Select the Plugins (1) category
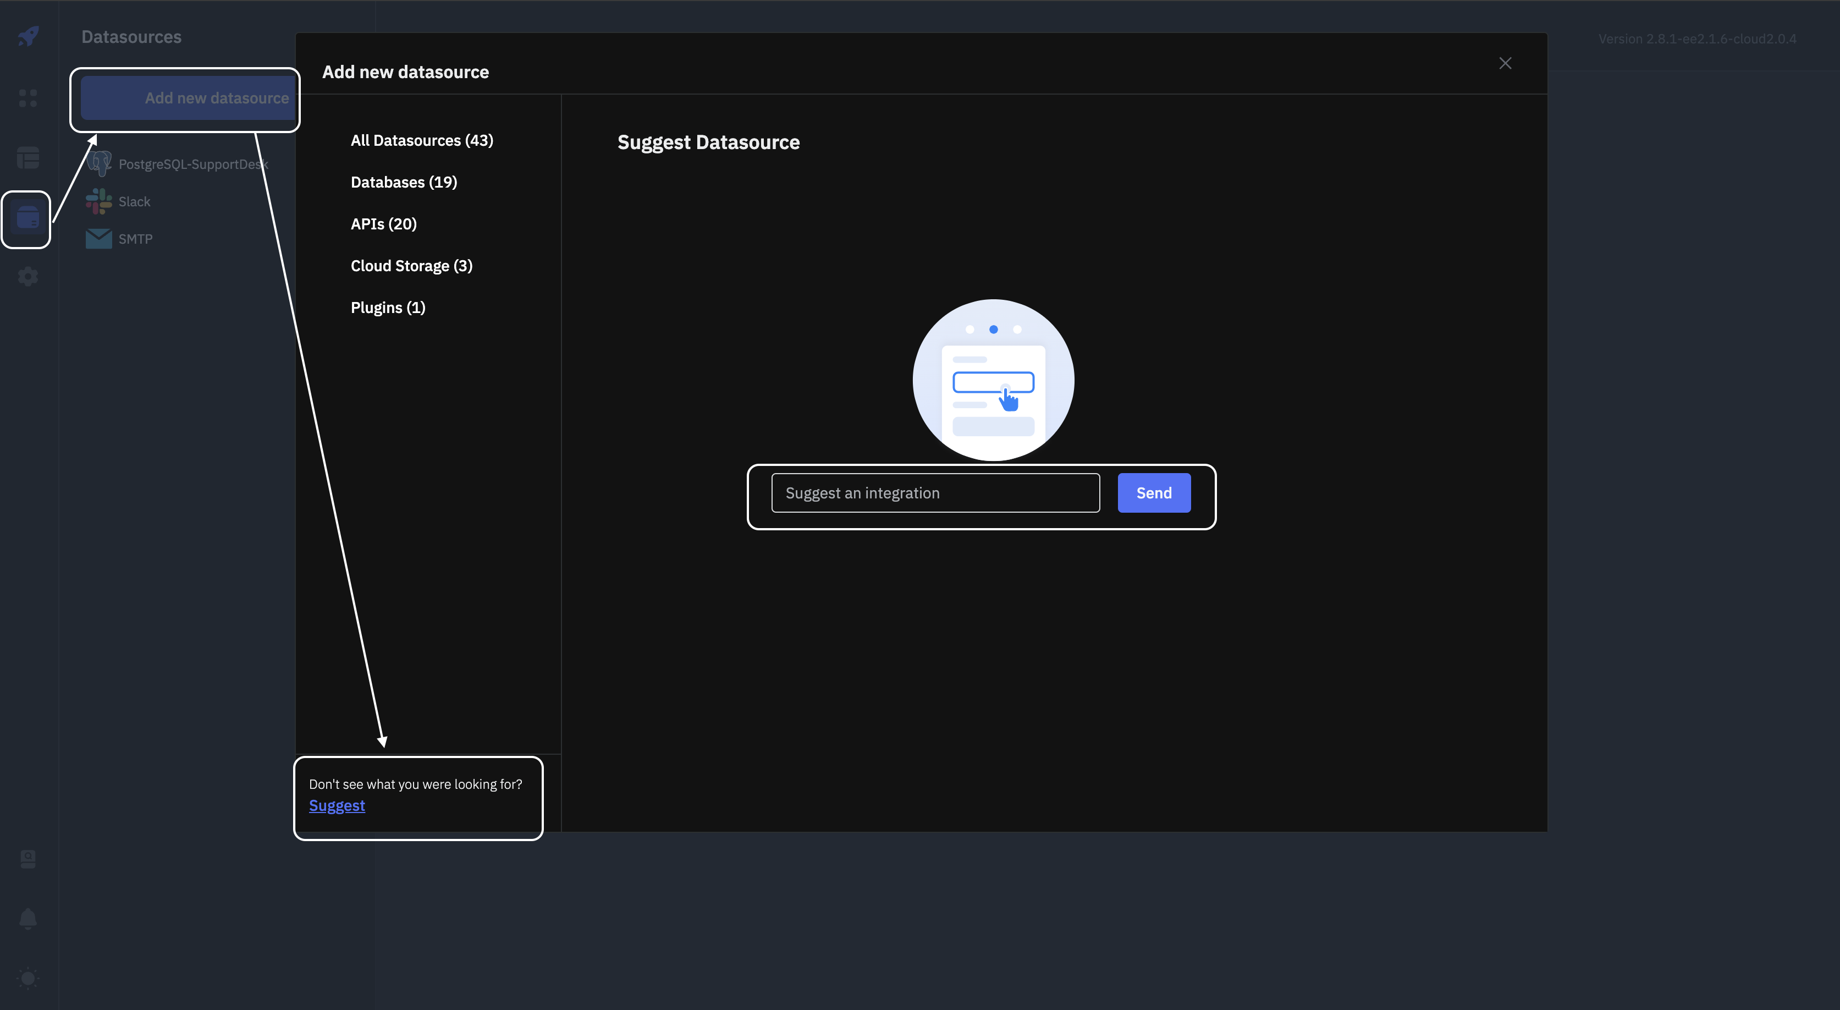This screenshot has width=1840, height=1010. 387,306
